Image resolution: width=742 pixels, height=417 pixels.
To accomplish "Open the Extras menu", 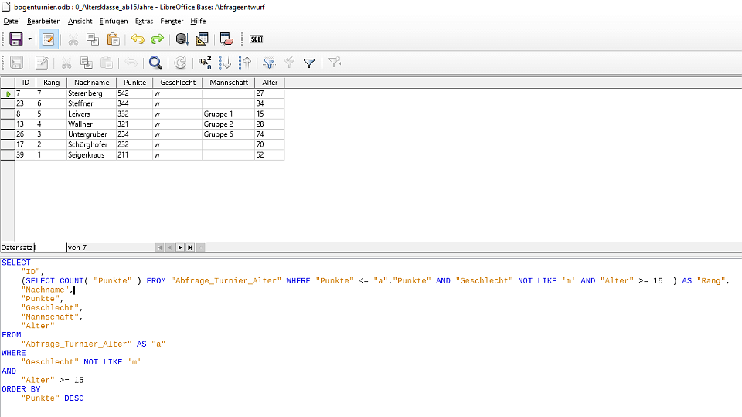I will pyautogui.click(x=144, y=21).
